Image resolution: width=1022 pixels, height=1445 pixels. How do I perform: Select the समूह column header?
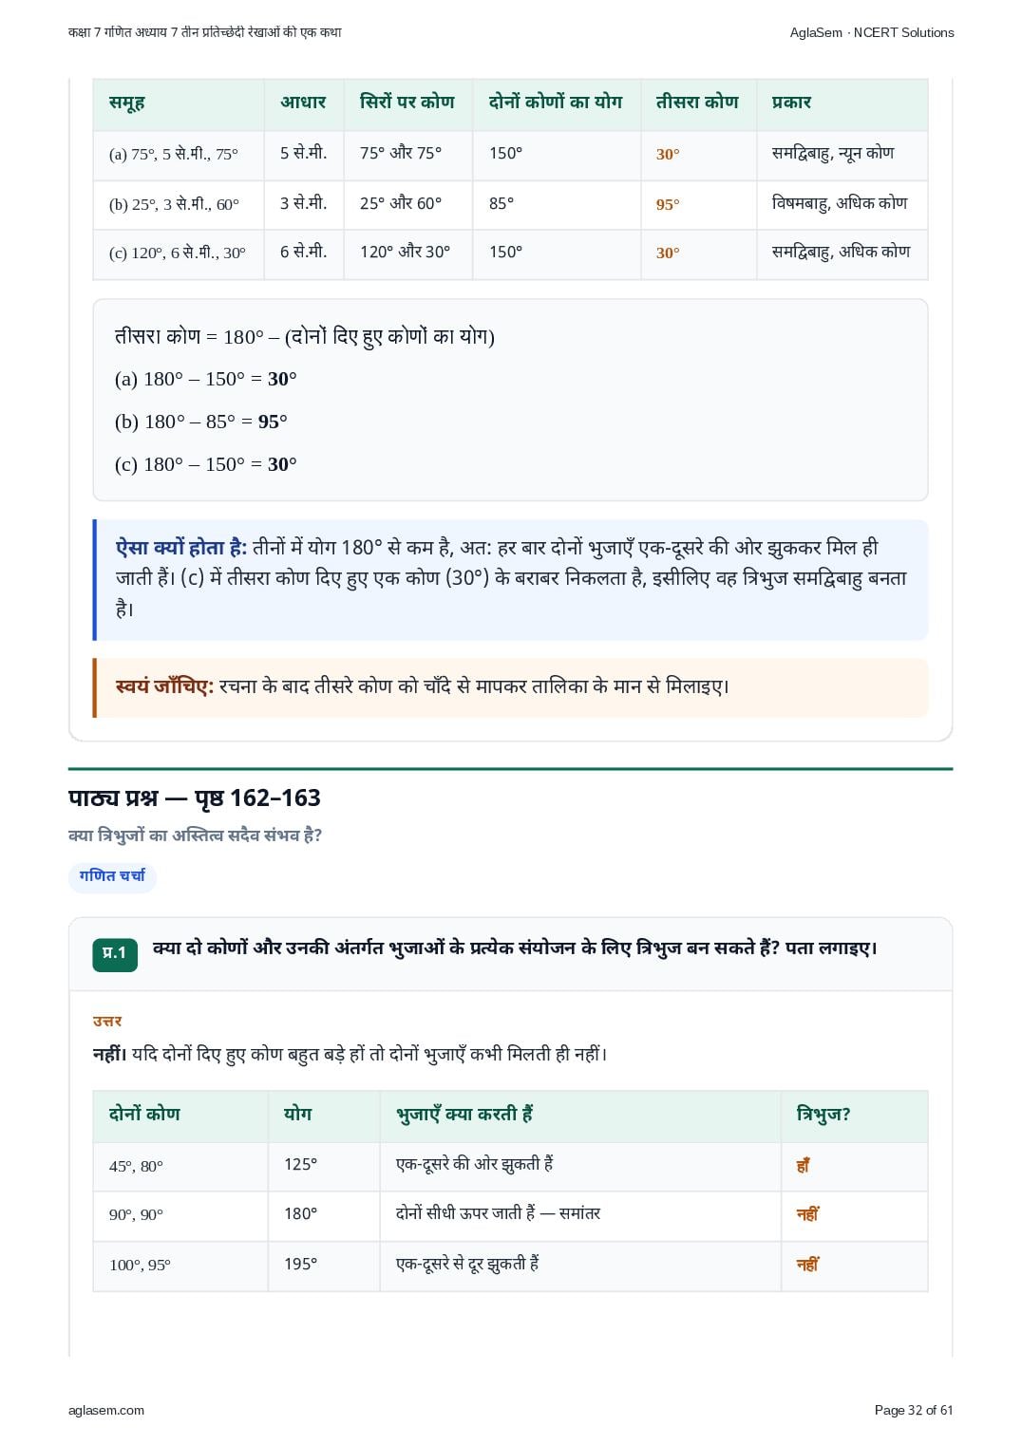tap(127, 103)
